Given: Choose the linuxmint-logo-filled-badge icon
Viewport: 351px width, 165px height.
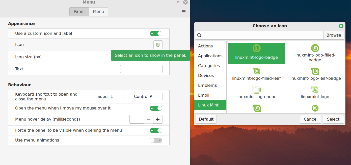Looking at the screenshot, I should [315, 53].
